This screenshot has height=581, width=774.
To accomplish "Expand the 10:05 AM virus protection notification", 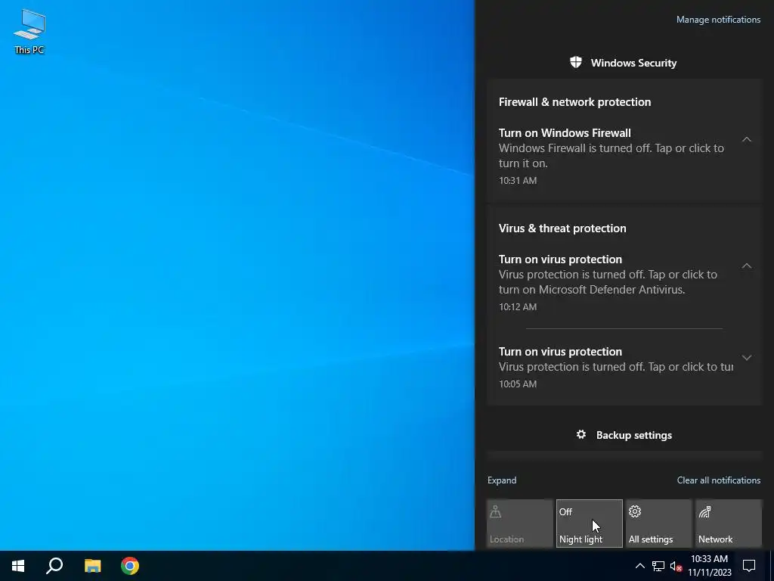I will 747,358.
